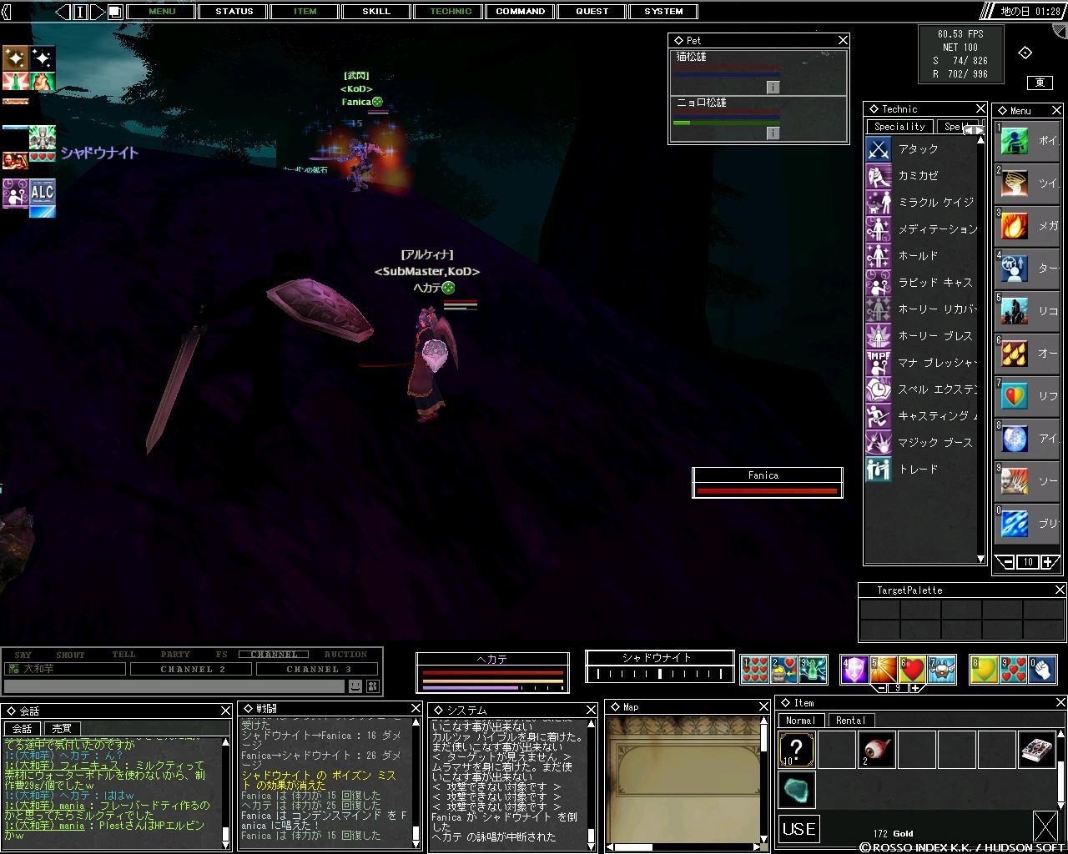Use hotbar slot 6 red heart skill
Screen dimensions: 1068x854
coord(913,671)
